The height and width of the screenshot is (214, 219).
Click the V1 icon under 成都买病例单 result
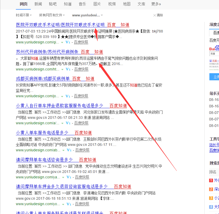pos(68,96)
